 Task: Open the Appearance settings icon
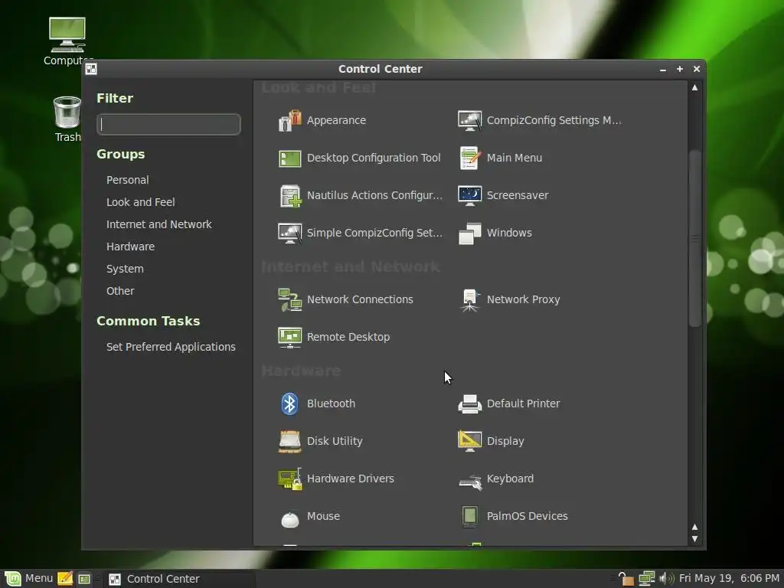(290, 120)
